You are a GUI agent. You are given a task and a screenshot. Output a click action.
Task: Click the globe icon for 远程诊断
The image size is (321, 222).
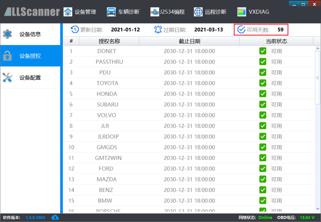pos(198,12)
